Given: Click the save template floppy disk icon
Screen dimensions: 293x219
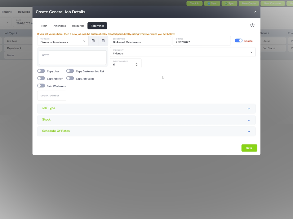Looking at the screenshot, I should pos(93,41).
